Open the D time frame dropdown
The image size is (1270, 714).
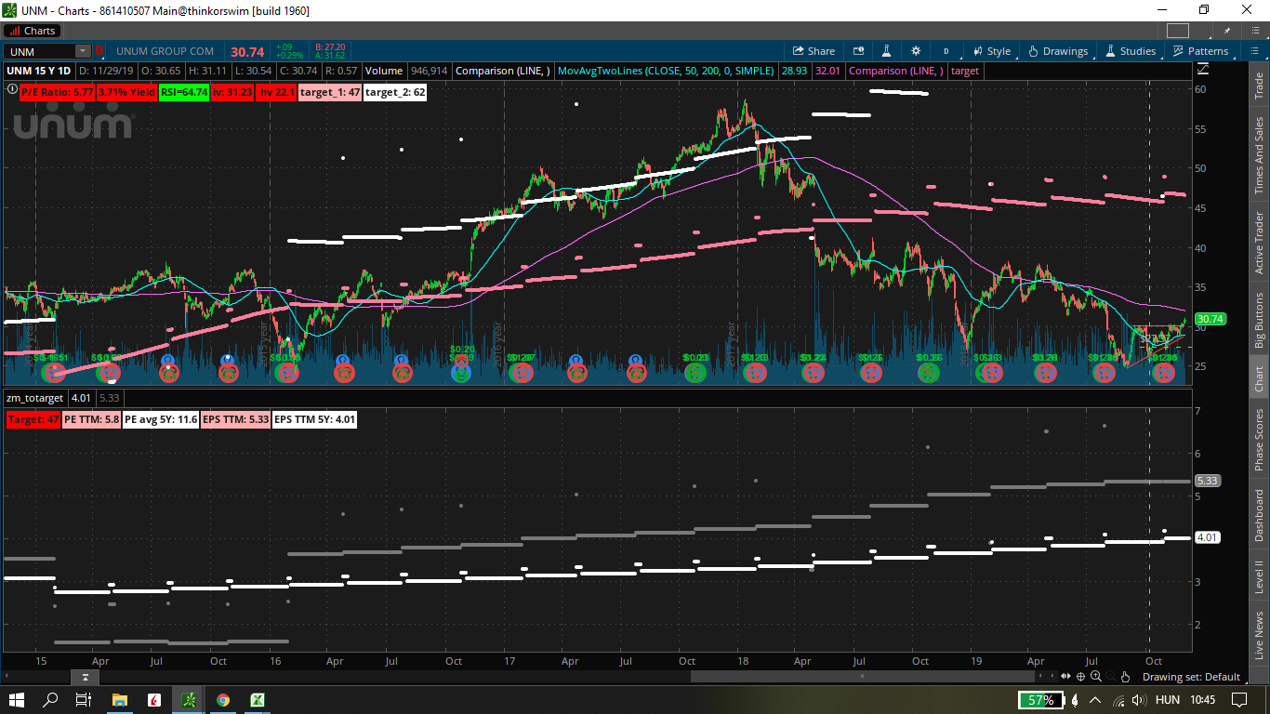946,51
